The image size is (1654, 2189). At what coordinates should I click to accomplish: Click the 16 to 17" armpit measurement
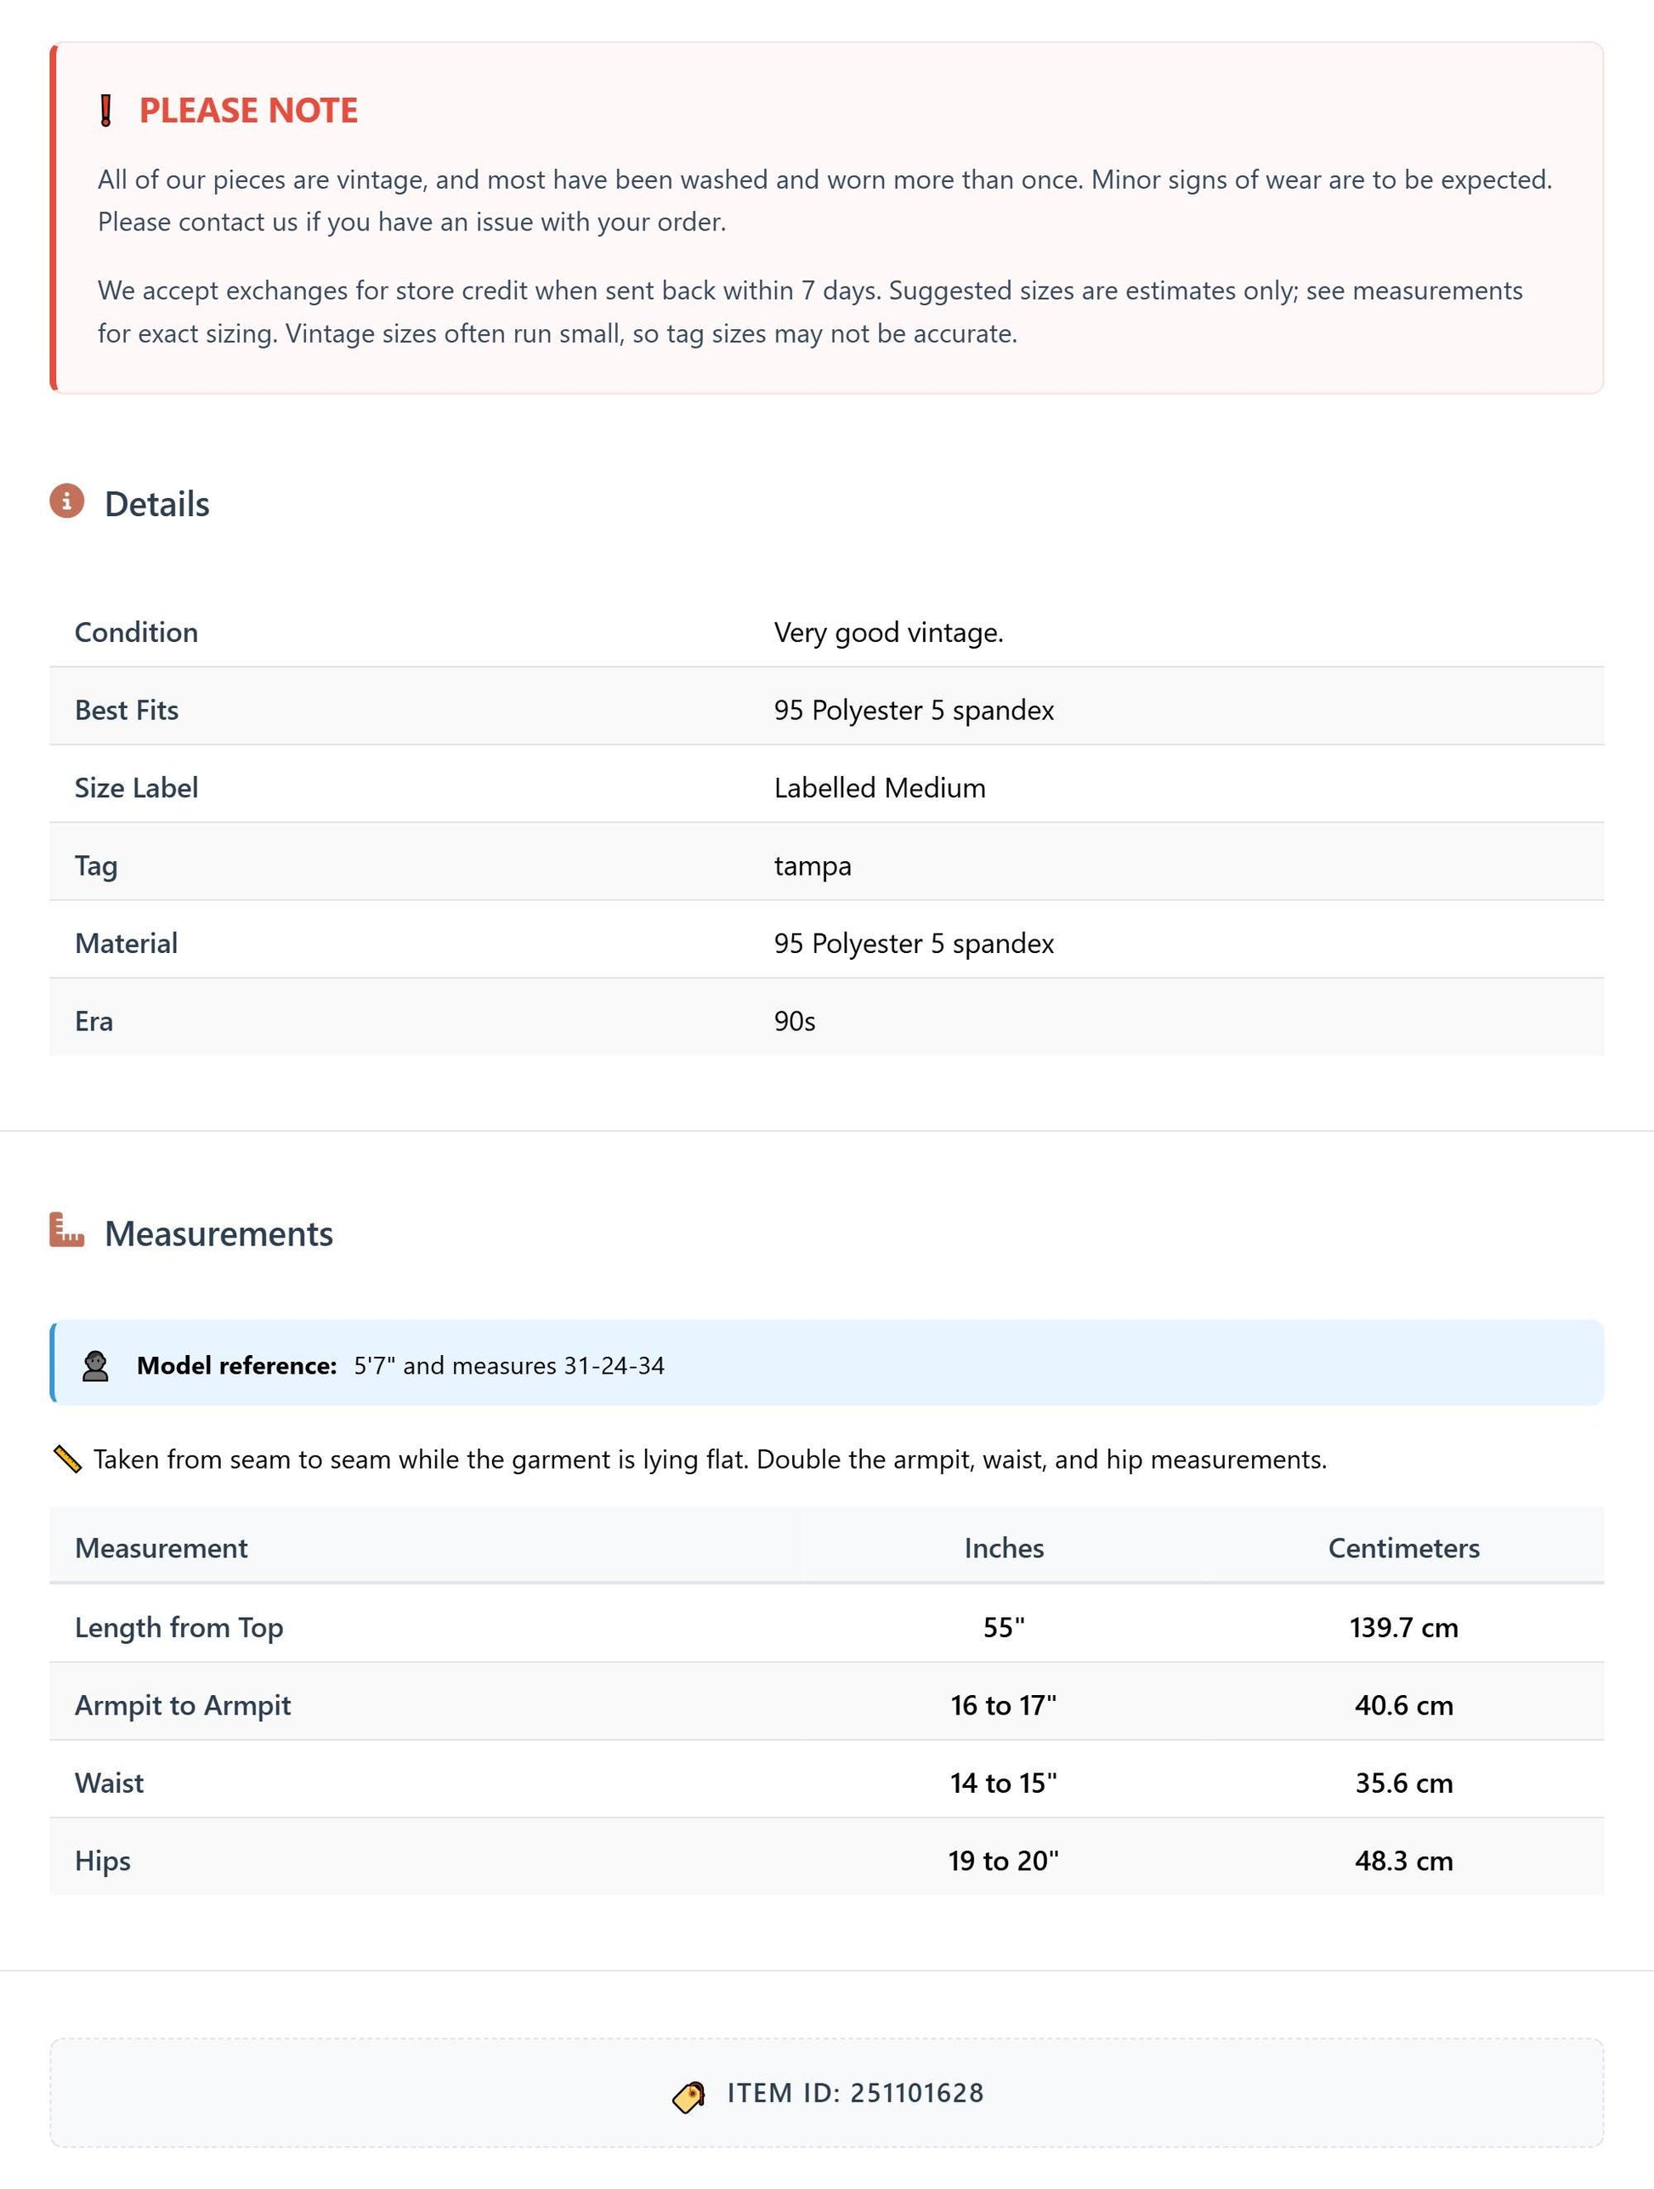pyautogui.click(x=1004, y=1705)
